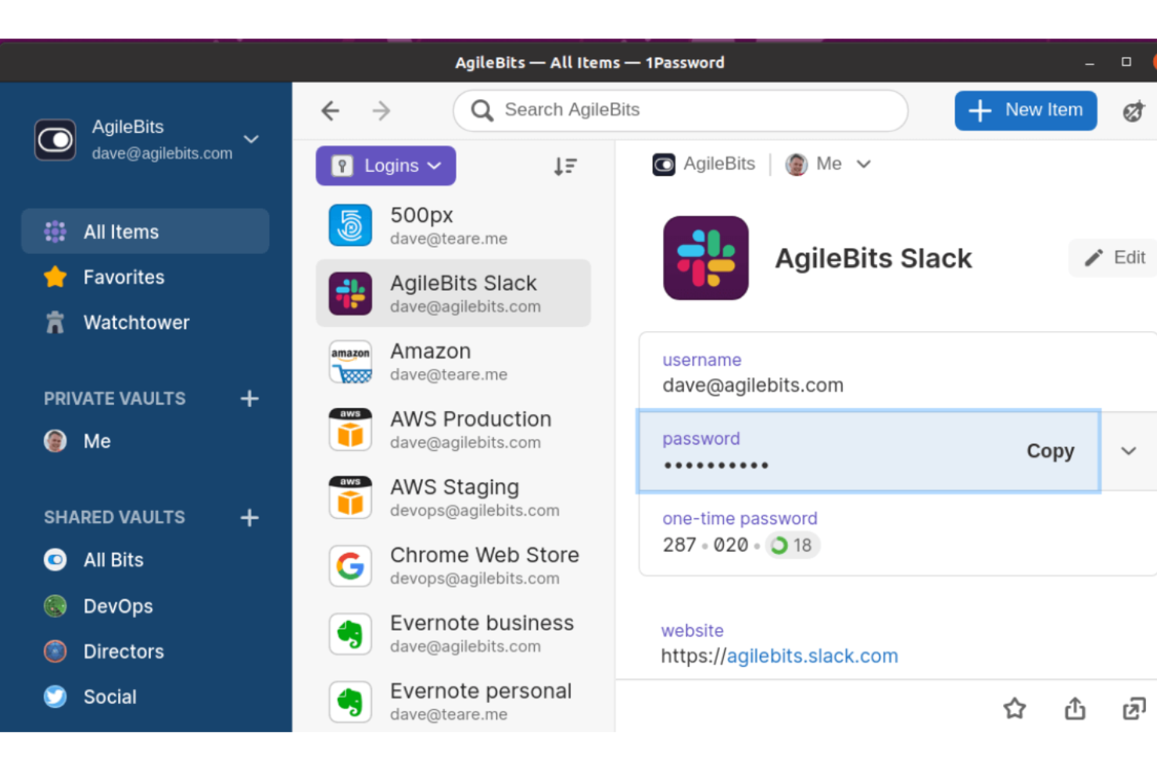
Task: Share the AgileBits Slack item
Action: [x=1074, y=709]
